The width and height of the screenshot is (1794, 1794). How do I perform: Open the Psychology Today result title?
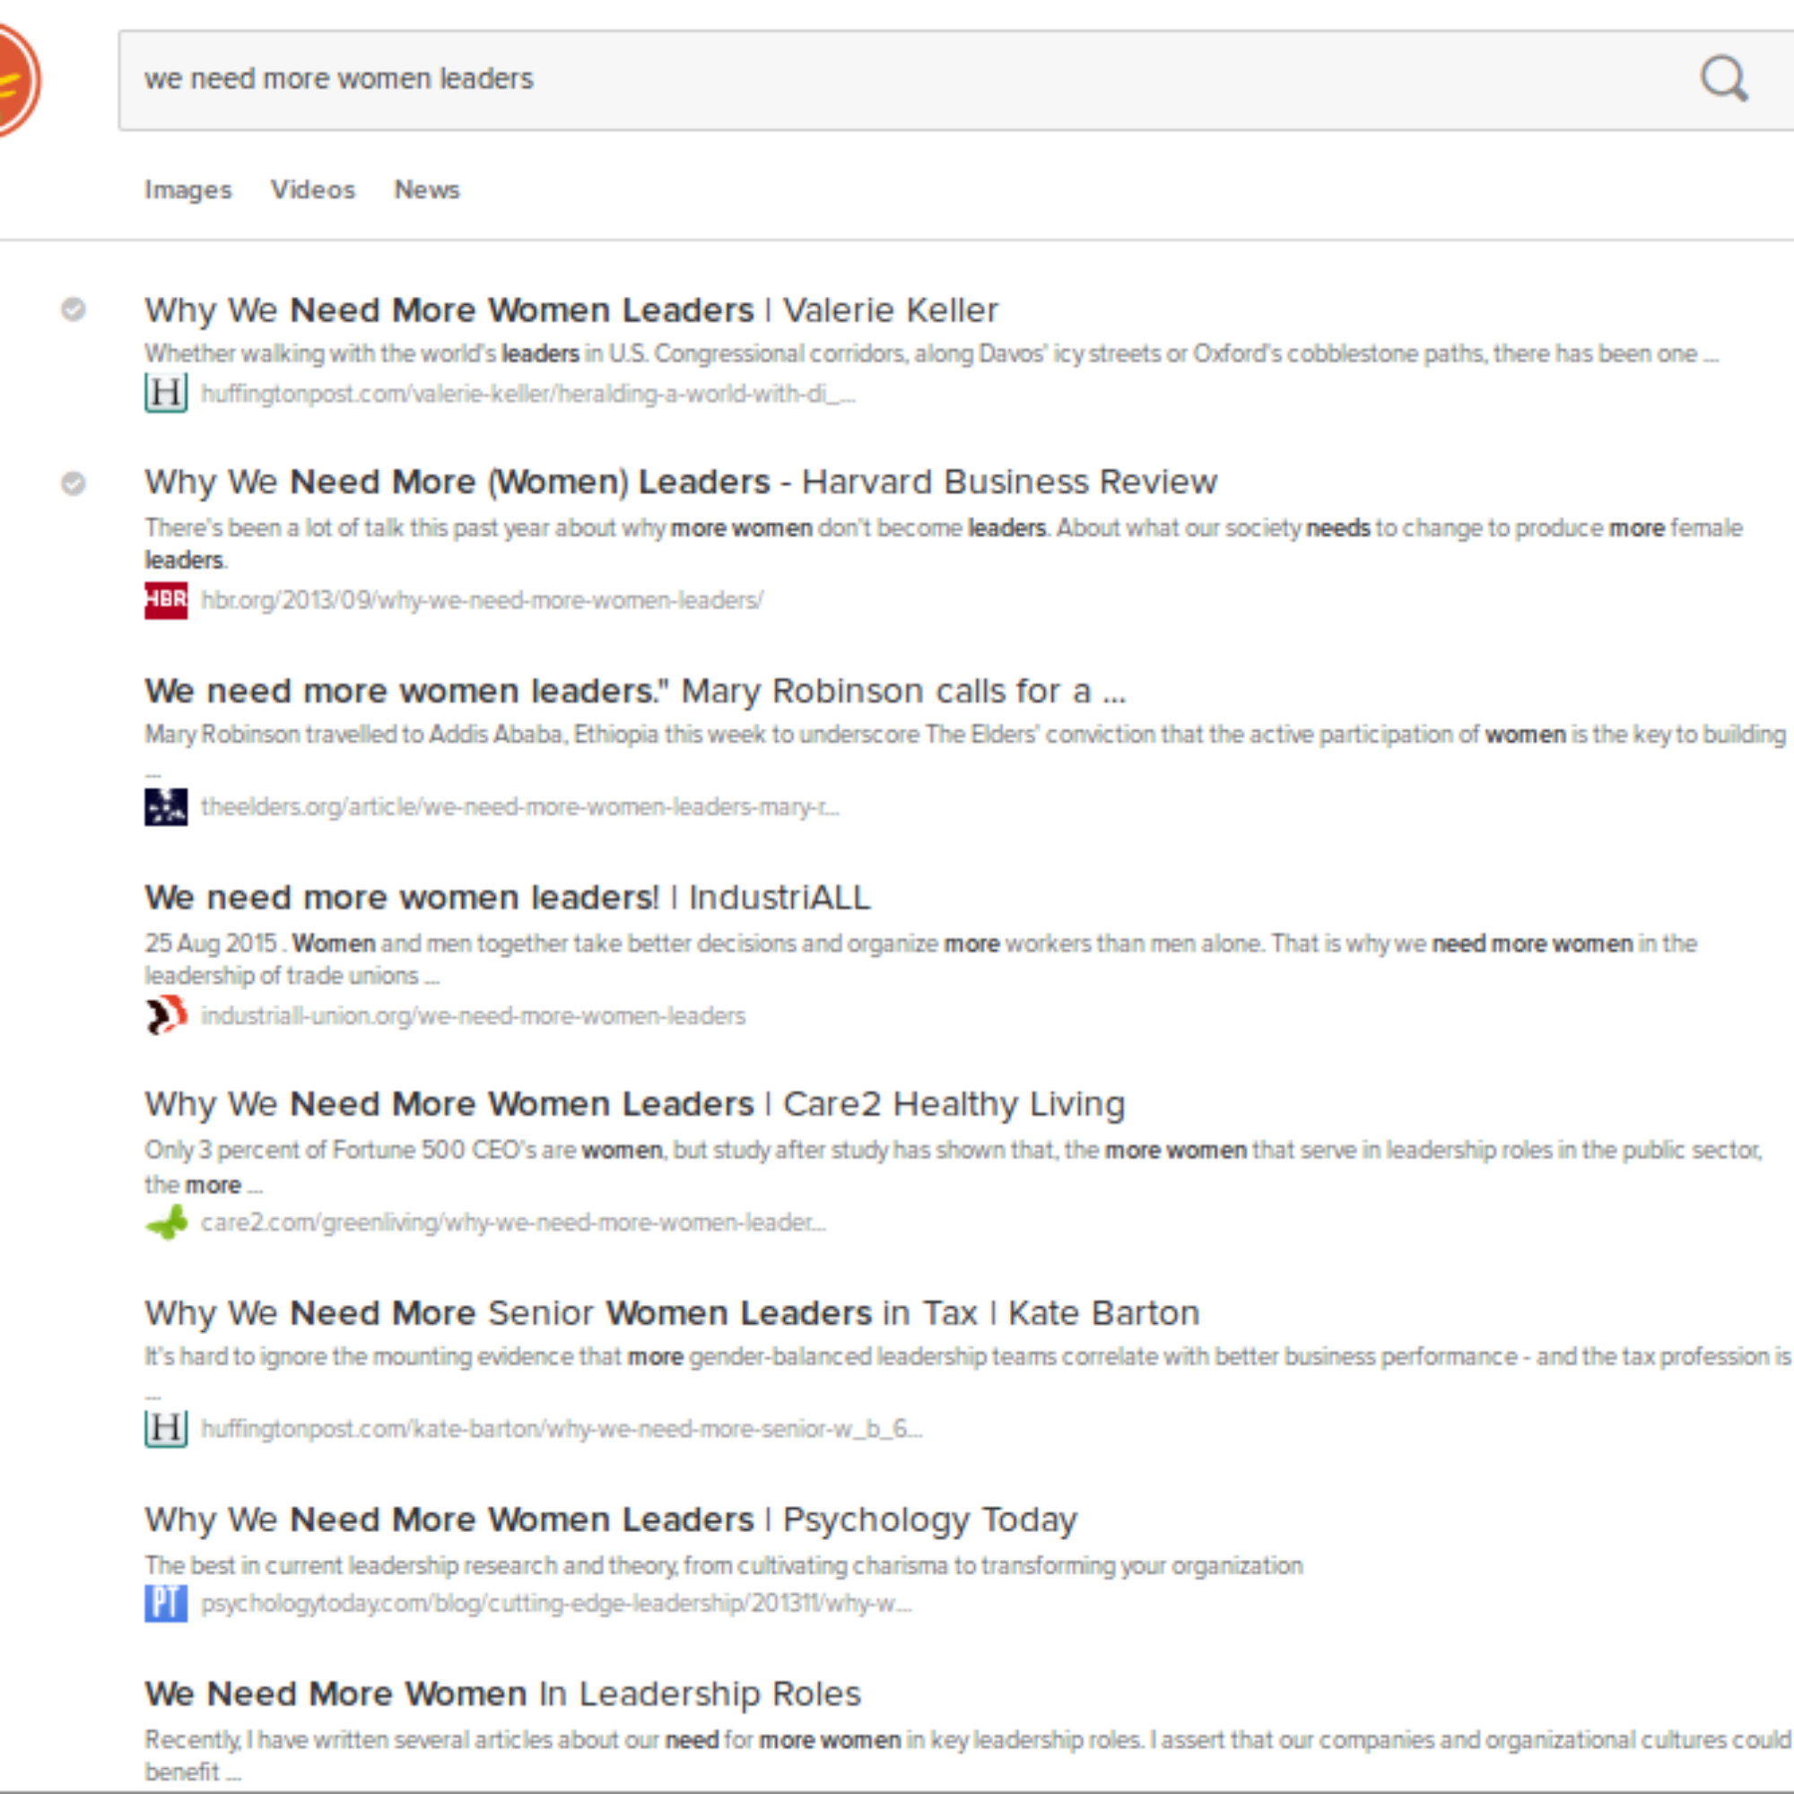tap(611, 1520)
